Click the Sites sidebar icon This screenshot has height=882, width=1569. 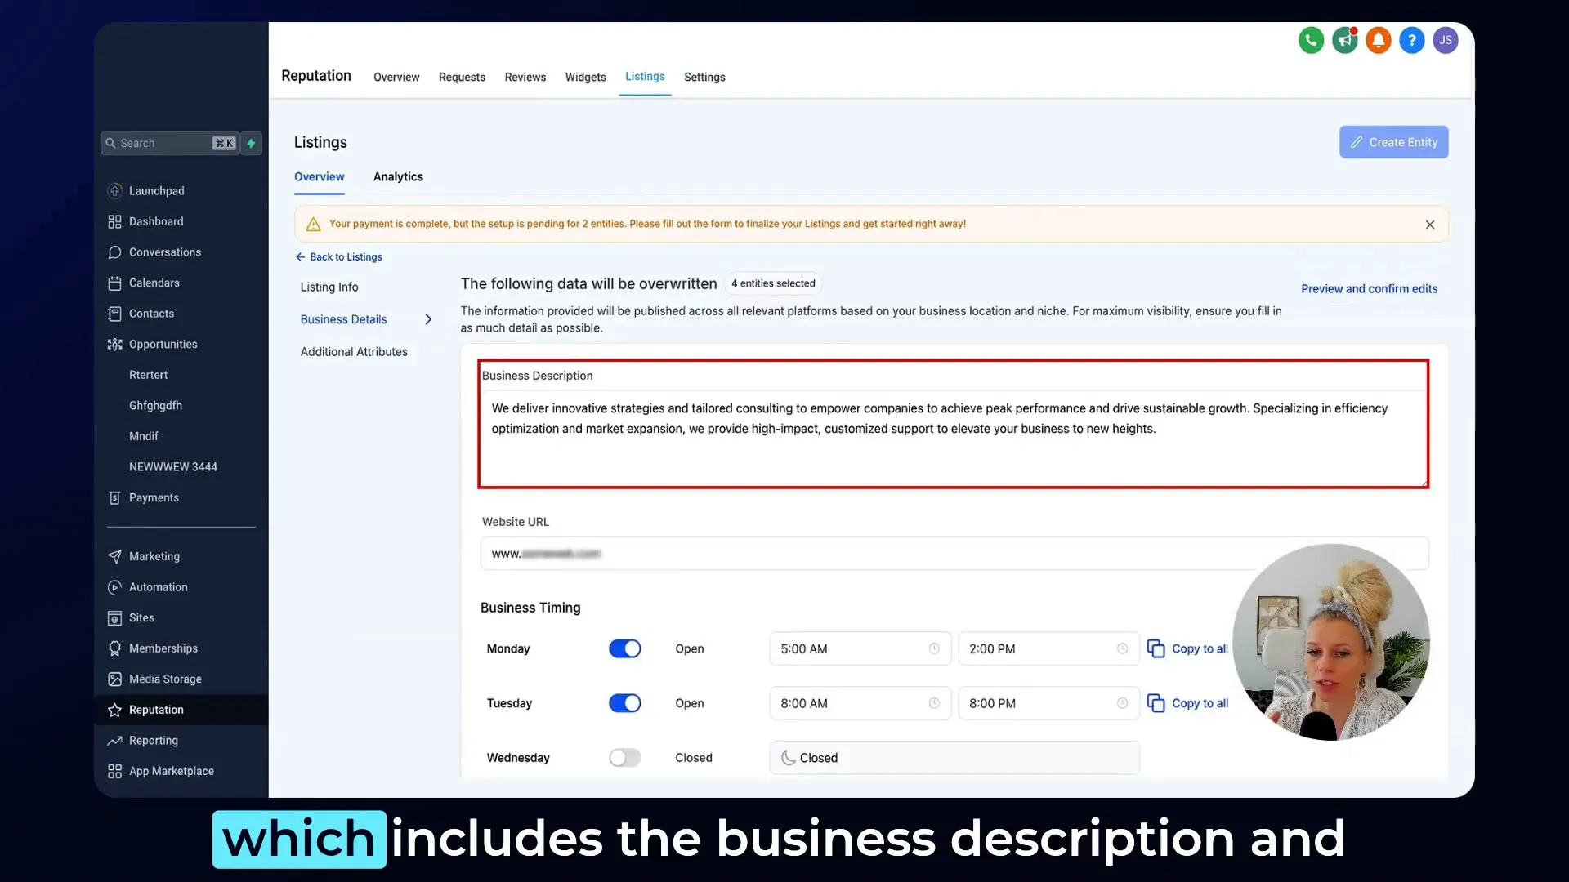click(x=115, y=617)
